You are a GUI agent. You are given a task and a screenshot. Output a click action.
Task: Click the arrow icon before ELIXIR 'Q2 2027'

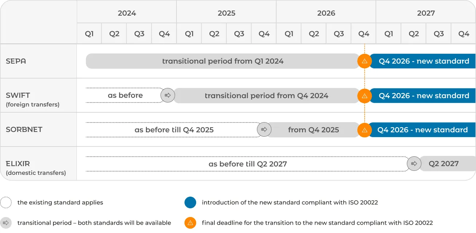tap(414, 164)
